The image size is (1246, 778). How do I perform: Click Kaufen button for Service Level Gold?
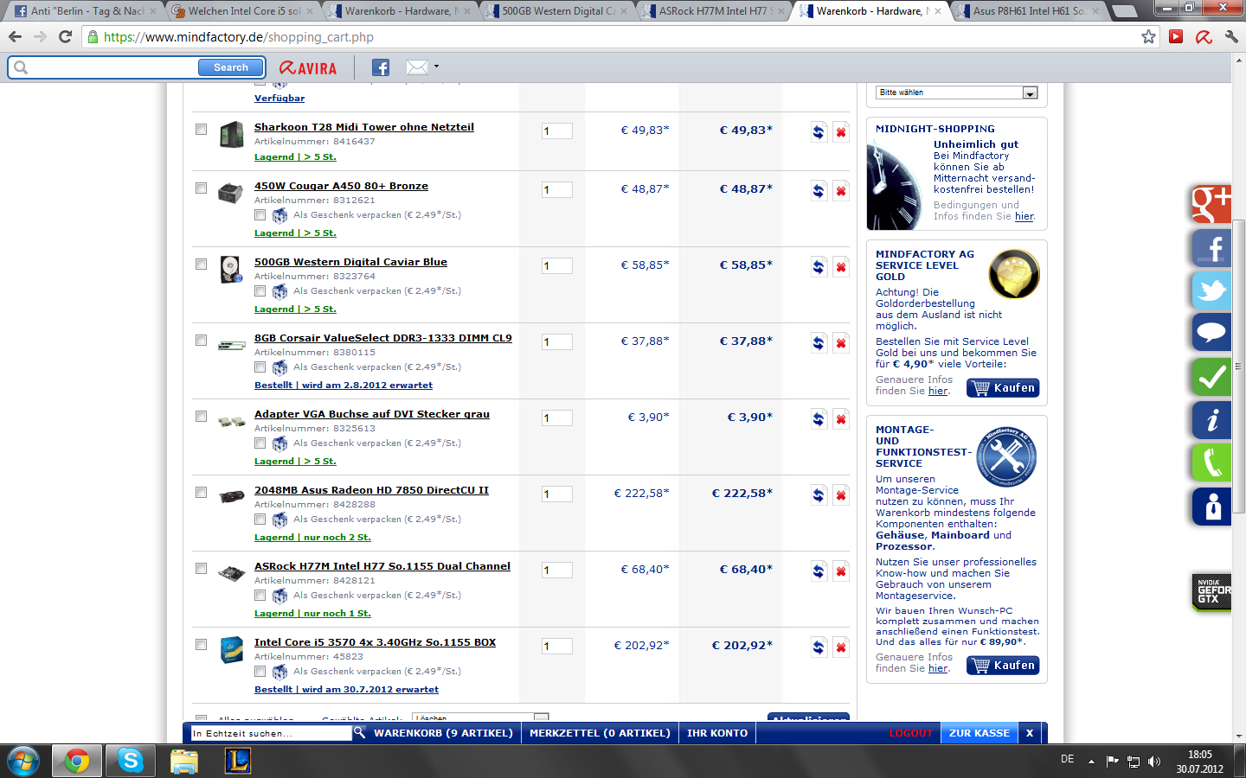click(1004, 388)
